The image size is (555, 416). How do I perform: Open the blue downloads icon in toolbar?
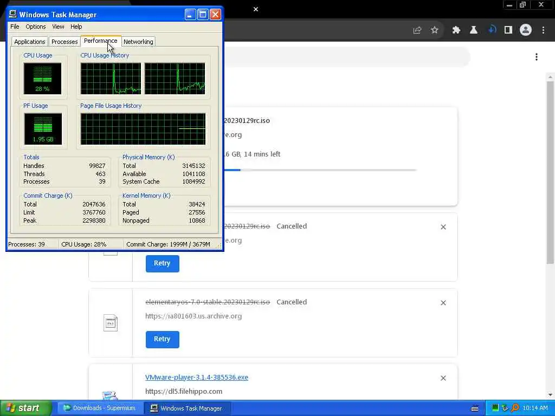492,30
